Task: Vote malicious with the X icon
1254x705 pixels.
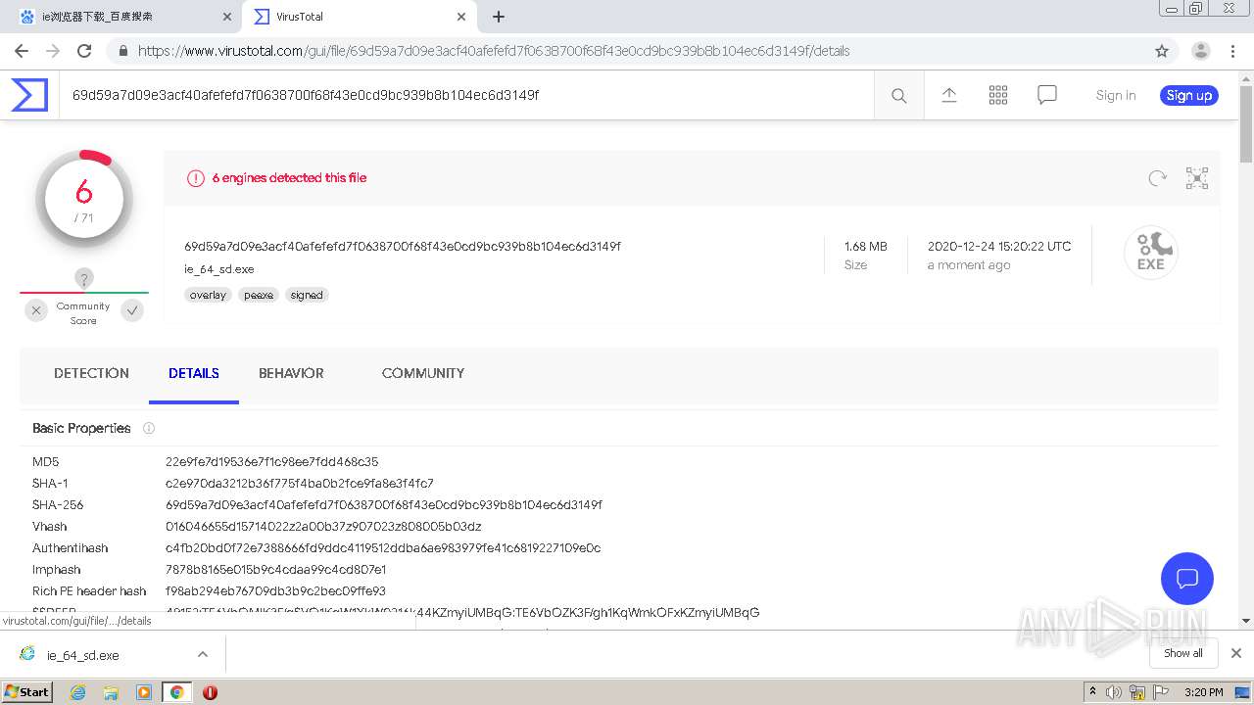Action: click(x=36, y=310)
